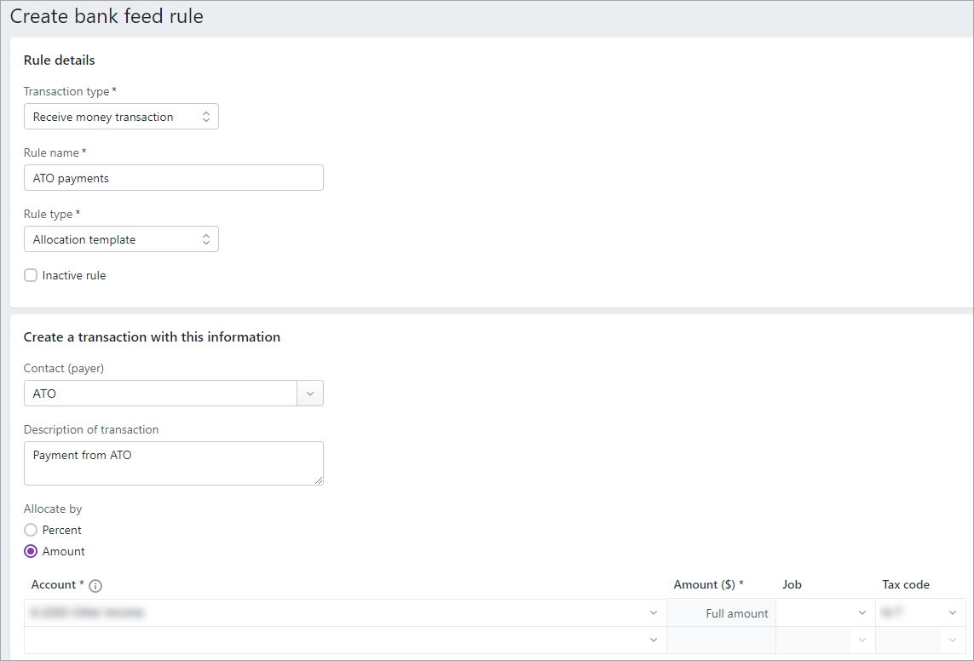Enable the Inactive rule checkbox
Image resolution: width=974 pixels, height=661 pixels.
(x=31, y=275)
